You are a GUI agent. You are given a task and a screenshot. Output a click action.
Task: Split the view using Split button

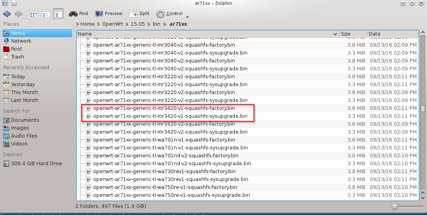[x=139, y=14]
